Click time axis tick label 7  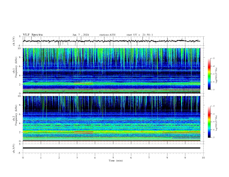tap(149, 158)
